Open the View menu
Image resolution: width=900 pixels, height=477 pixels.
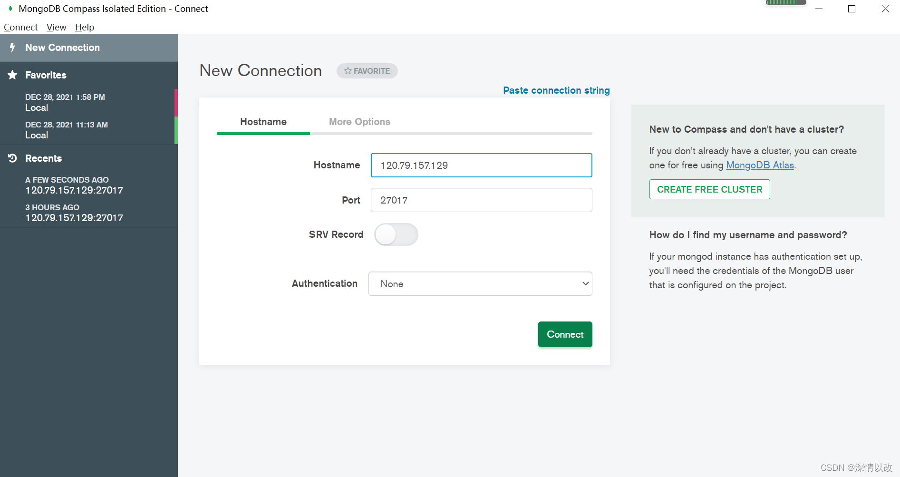tap(56, 27)
